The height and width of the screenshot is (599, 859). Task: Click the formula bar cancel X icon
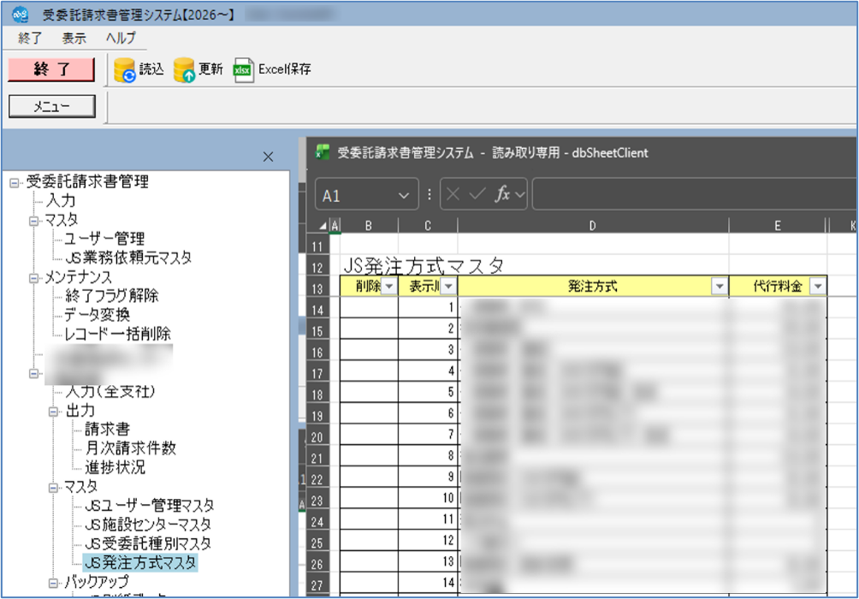click(x=453, y=193)
